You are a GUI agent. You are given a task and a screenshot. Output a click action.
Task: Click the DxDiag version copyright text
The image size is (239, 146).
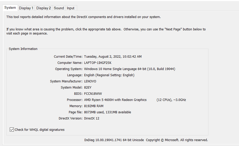coord(146,140)
